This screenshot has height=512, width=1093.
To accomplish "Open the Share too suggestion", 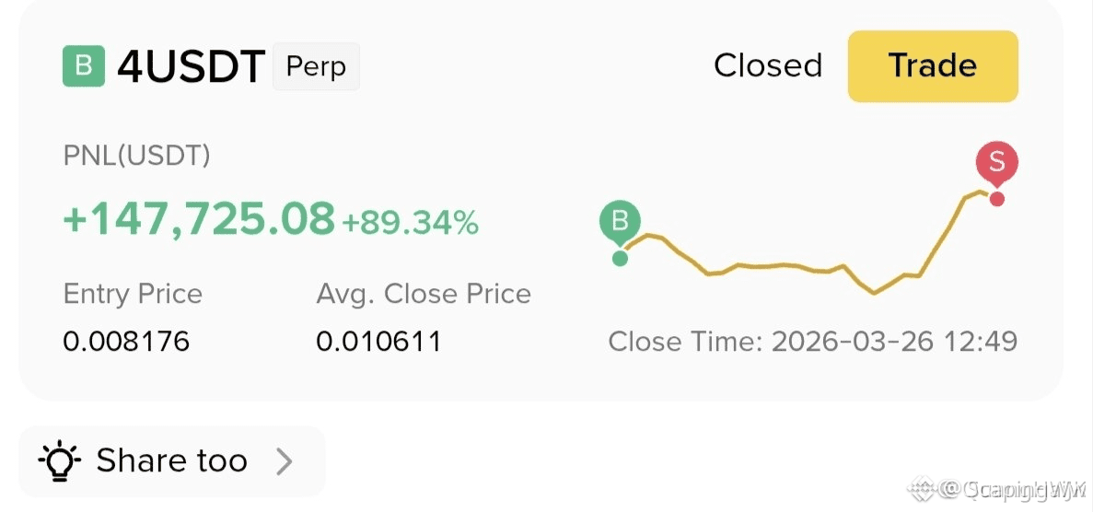I will coord(171,461).
